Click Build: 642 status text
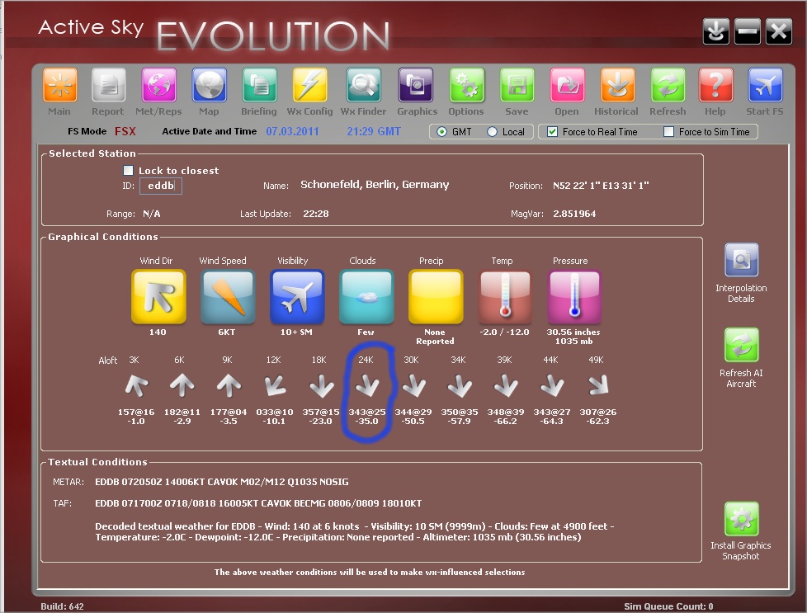Viewport: 807px width, 613px height. [62, 606]
